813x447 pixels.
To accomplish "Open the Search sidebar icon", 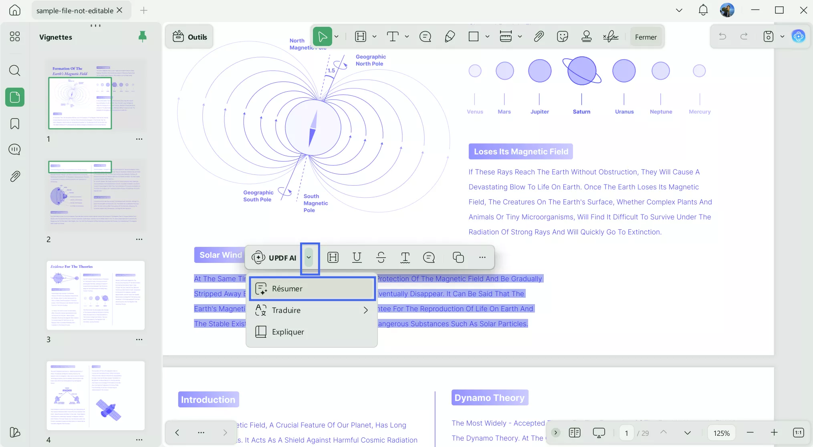I will tap(15, 71).
